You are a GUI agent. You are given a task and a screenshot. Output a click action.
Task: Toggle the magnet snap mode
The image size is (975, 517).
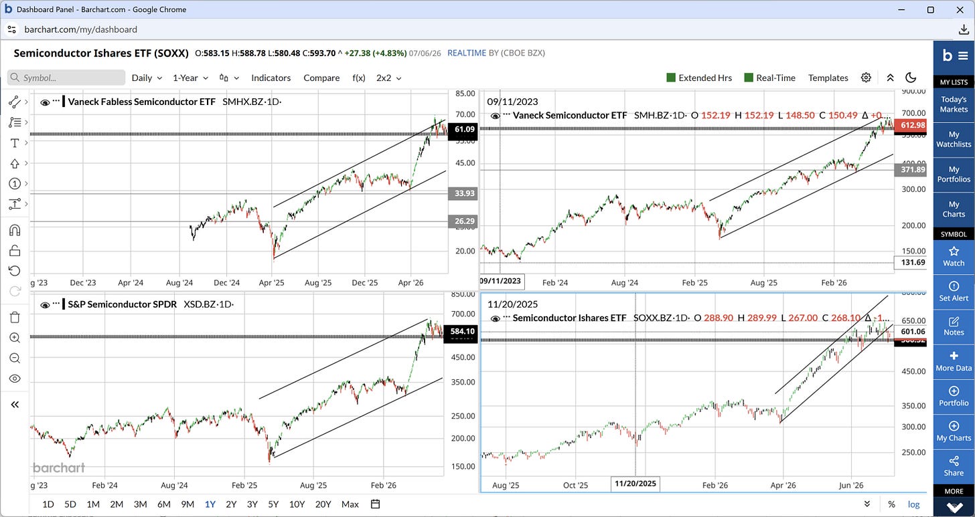(14, 230)
